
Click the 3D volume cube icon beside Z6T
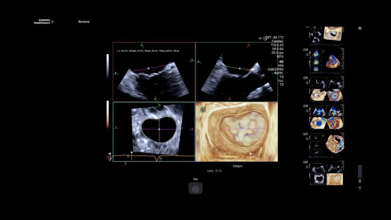coord(265,38)
